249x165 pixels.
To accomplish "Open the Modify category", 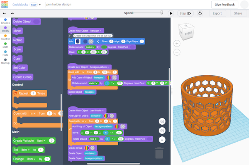I will (x=5, y=29).
